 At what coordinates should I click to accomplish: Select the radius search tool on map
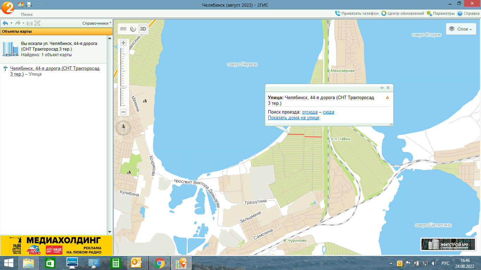[133, 29]
